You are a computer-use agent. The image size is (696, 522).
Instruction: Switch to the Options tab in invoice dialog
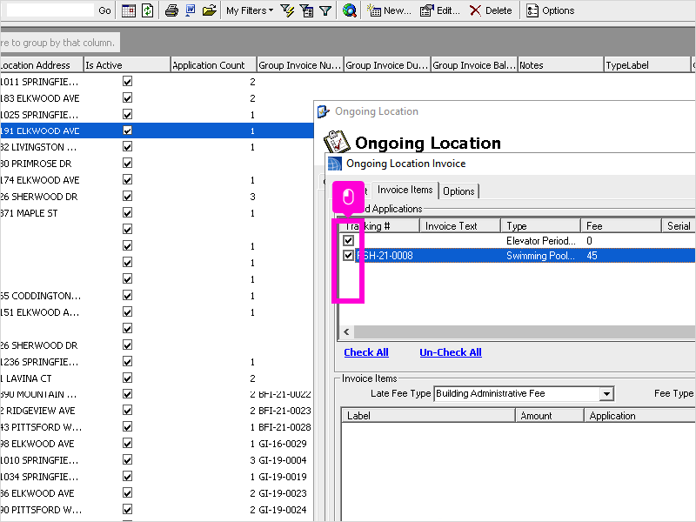click(x=458, y=191)
